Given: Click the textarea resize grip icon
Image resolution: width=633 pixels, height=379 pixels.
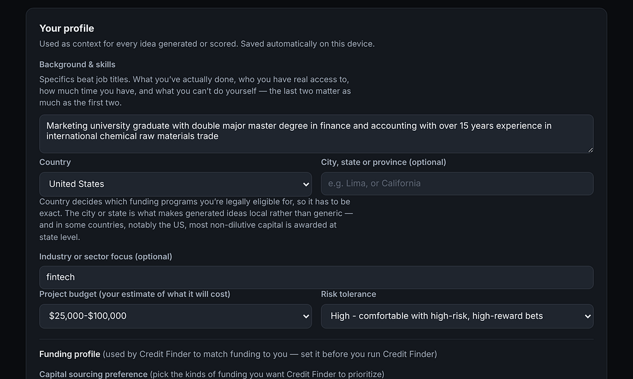Looking at the screenshot, I should pyautogui.click(x=590, y=150).
